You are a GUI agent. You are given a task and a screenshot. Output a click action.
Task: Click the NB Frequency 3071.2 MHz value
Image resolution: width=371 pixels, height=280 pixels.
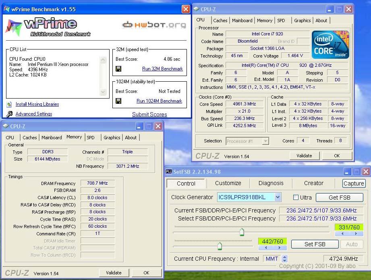[128, 166]
